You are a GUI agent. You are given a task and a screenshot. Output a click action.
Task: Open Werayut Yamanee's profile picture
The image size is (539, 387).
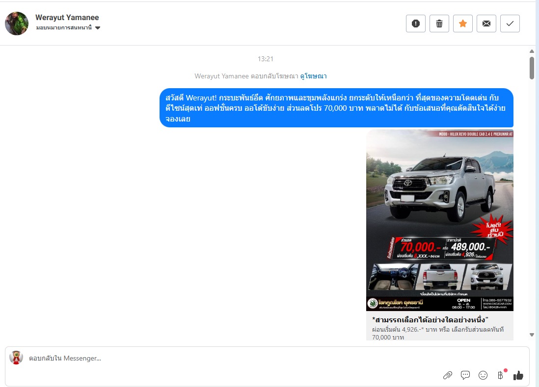coord(17,24)
